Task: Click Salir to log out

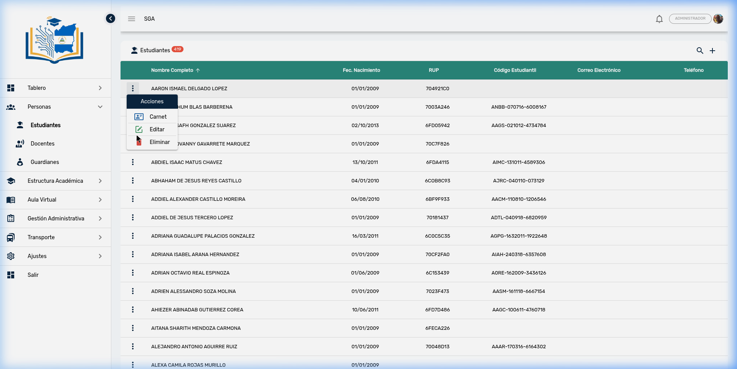Action: (33, 275)
